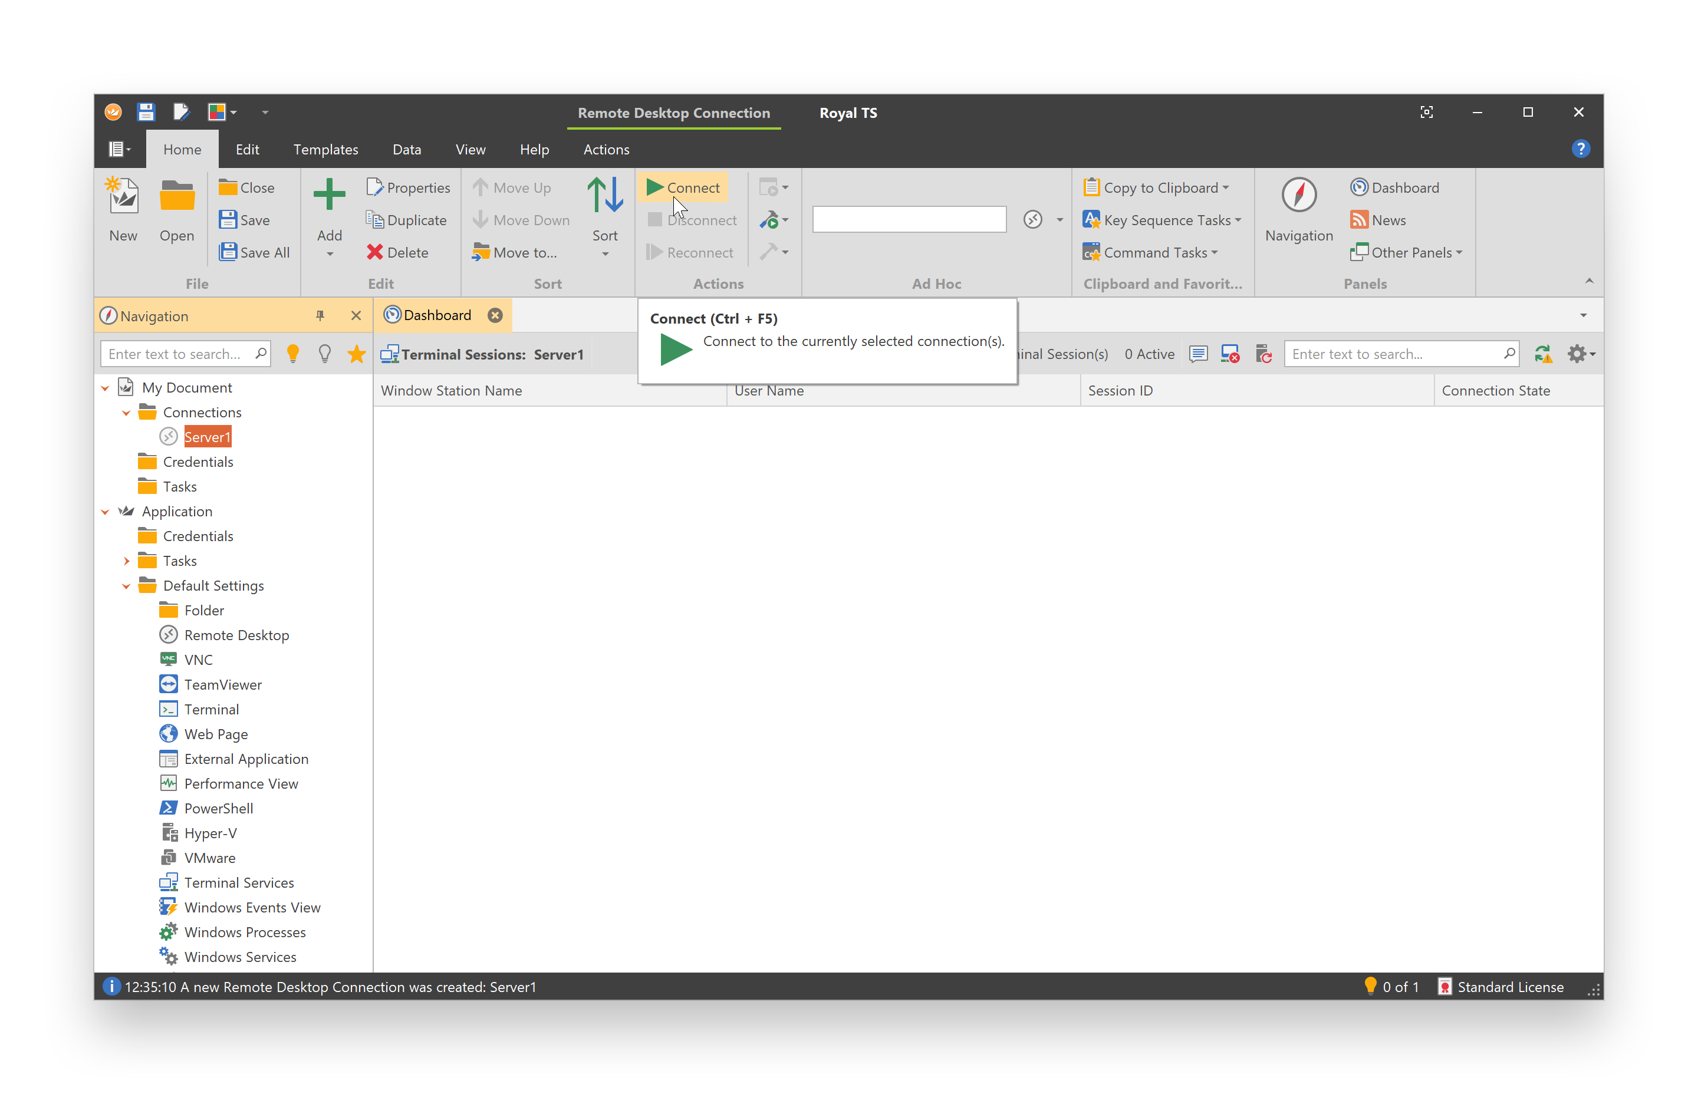Click the favorites star in Navigation panel

[357, 354]
